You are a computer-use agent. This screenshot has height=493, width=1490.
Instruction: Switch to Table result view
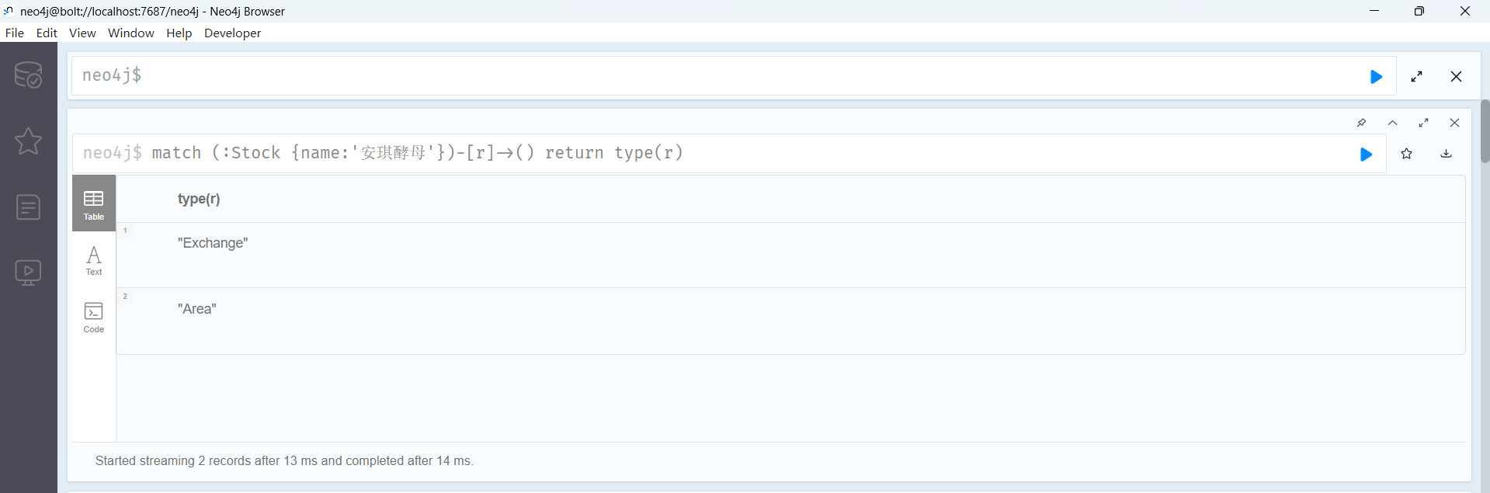click(x=94, y=203)
